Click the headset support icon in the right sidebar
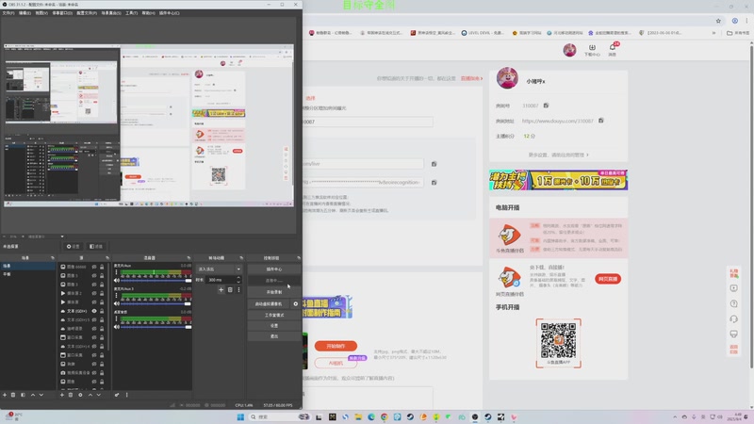This screenshot has height=424, width=754. coord(734,318)
